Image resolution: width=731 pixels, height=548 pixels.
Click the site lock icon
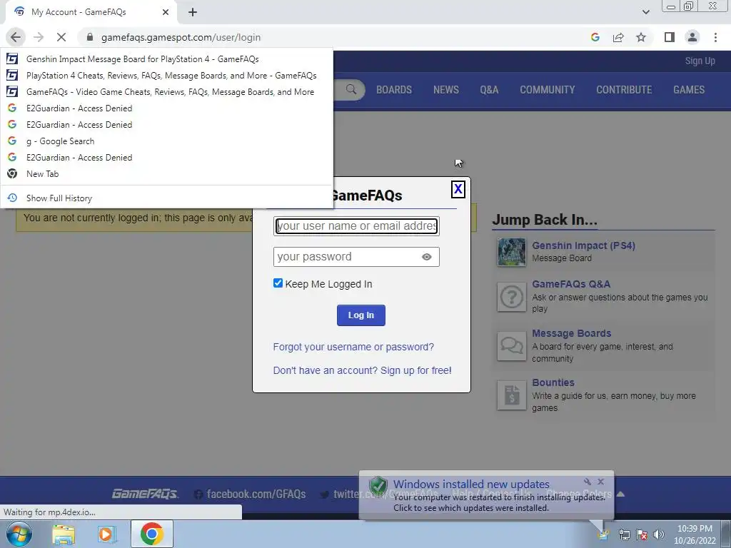pos(90,37)
